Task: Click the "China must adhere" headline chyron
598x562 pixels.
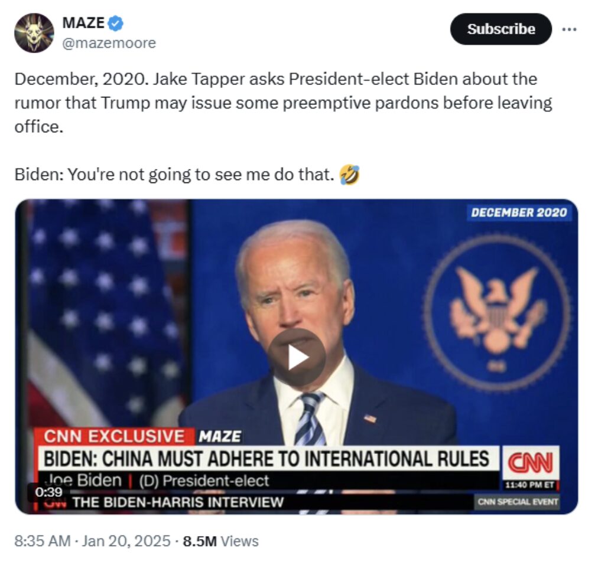Action: coord(266,458)
